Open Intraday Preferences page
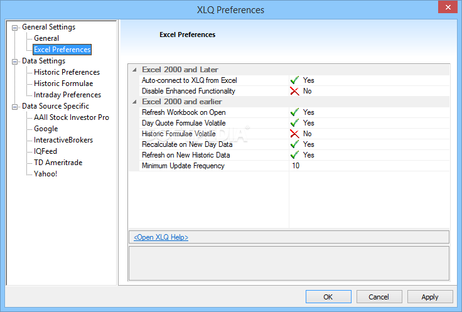Screen dimensions: 462x312 (67, 95)
